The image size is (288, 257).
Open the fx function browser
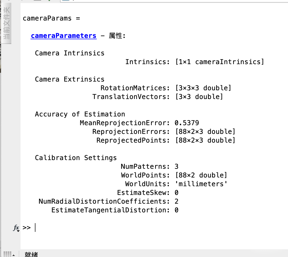[16, 228]
